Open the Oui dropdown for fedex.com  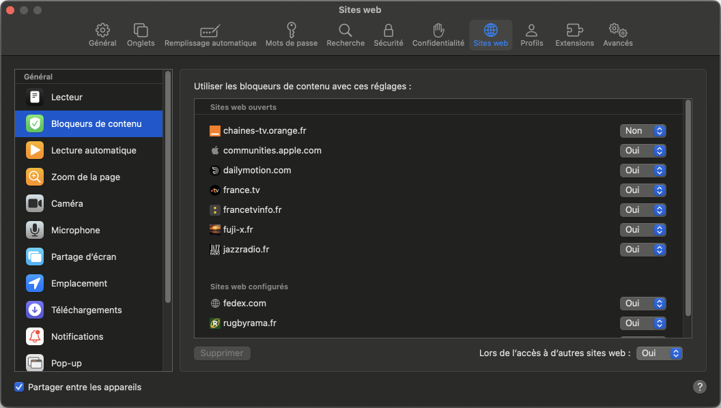point(643,304)
